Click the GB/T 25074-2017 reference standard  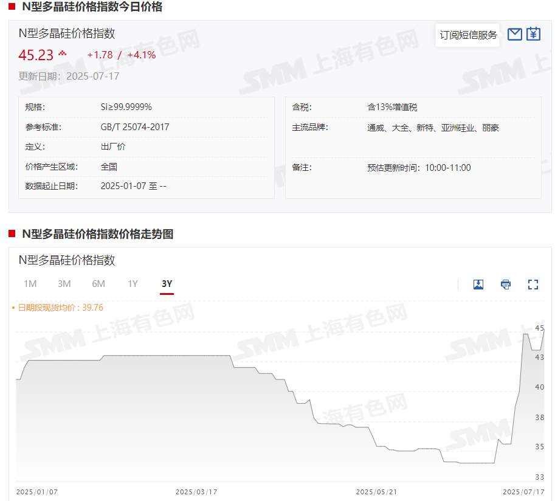pyautogui.click(x=135, y=127)
